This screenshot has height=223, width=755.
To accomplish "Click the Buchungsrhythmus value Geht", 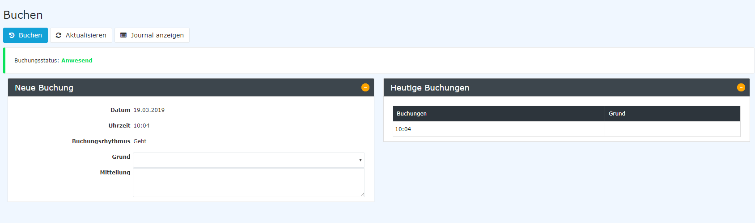I will 140,141.
